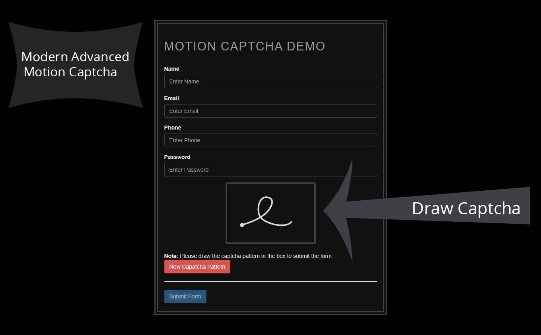Screen dimensions: 541x335
Task: Select the Enter Phone input field
Action: coord(270,140)
